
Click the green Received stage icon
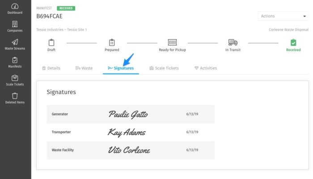coord(293,42)
